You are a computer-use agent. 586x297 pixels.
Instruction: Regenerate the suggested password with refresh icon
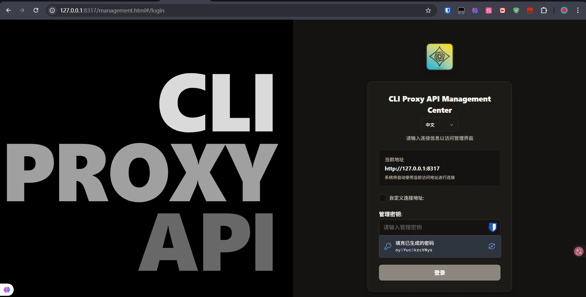pos(492,246)
